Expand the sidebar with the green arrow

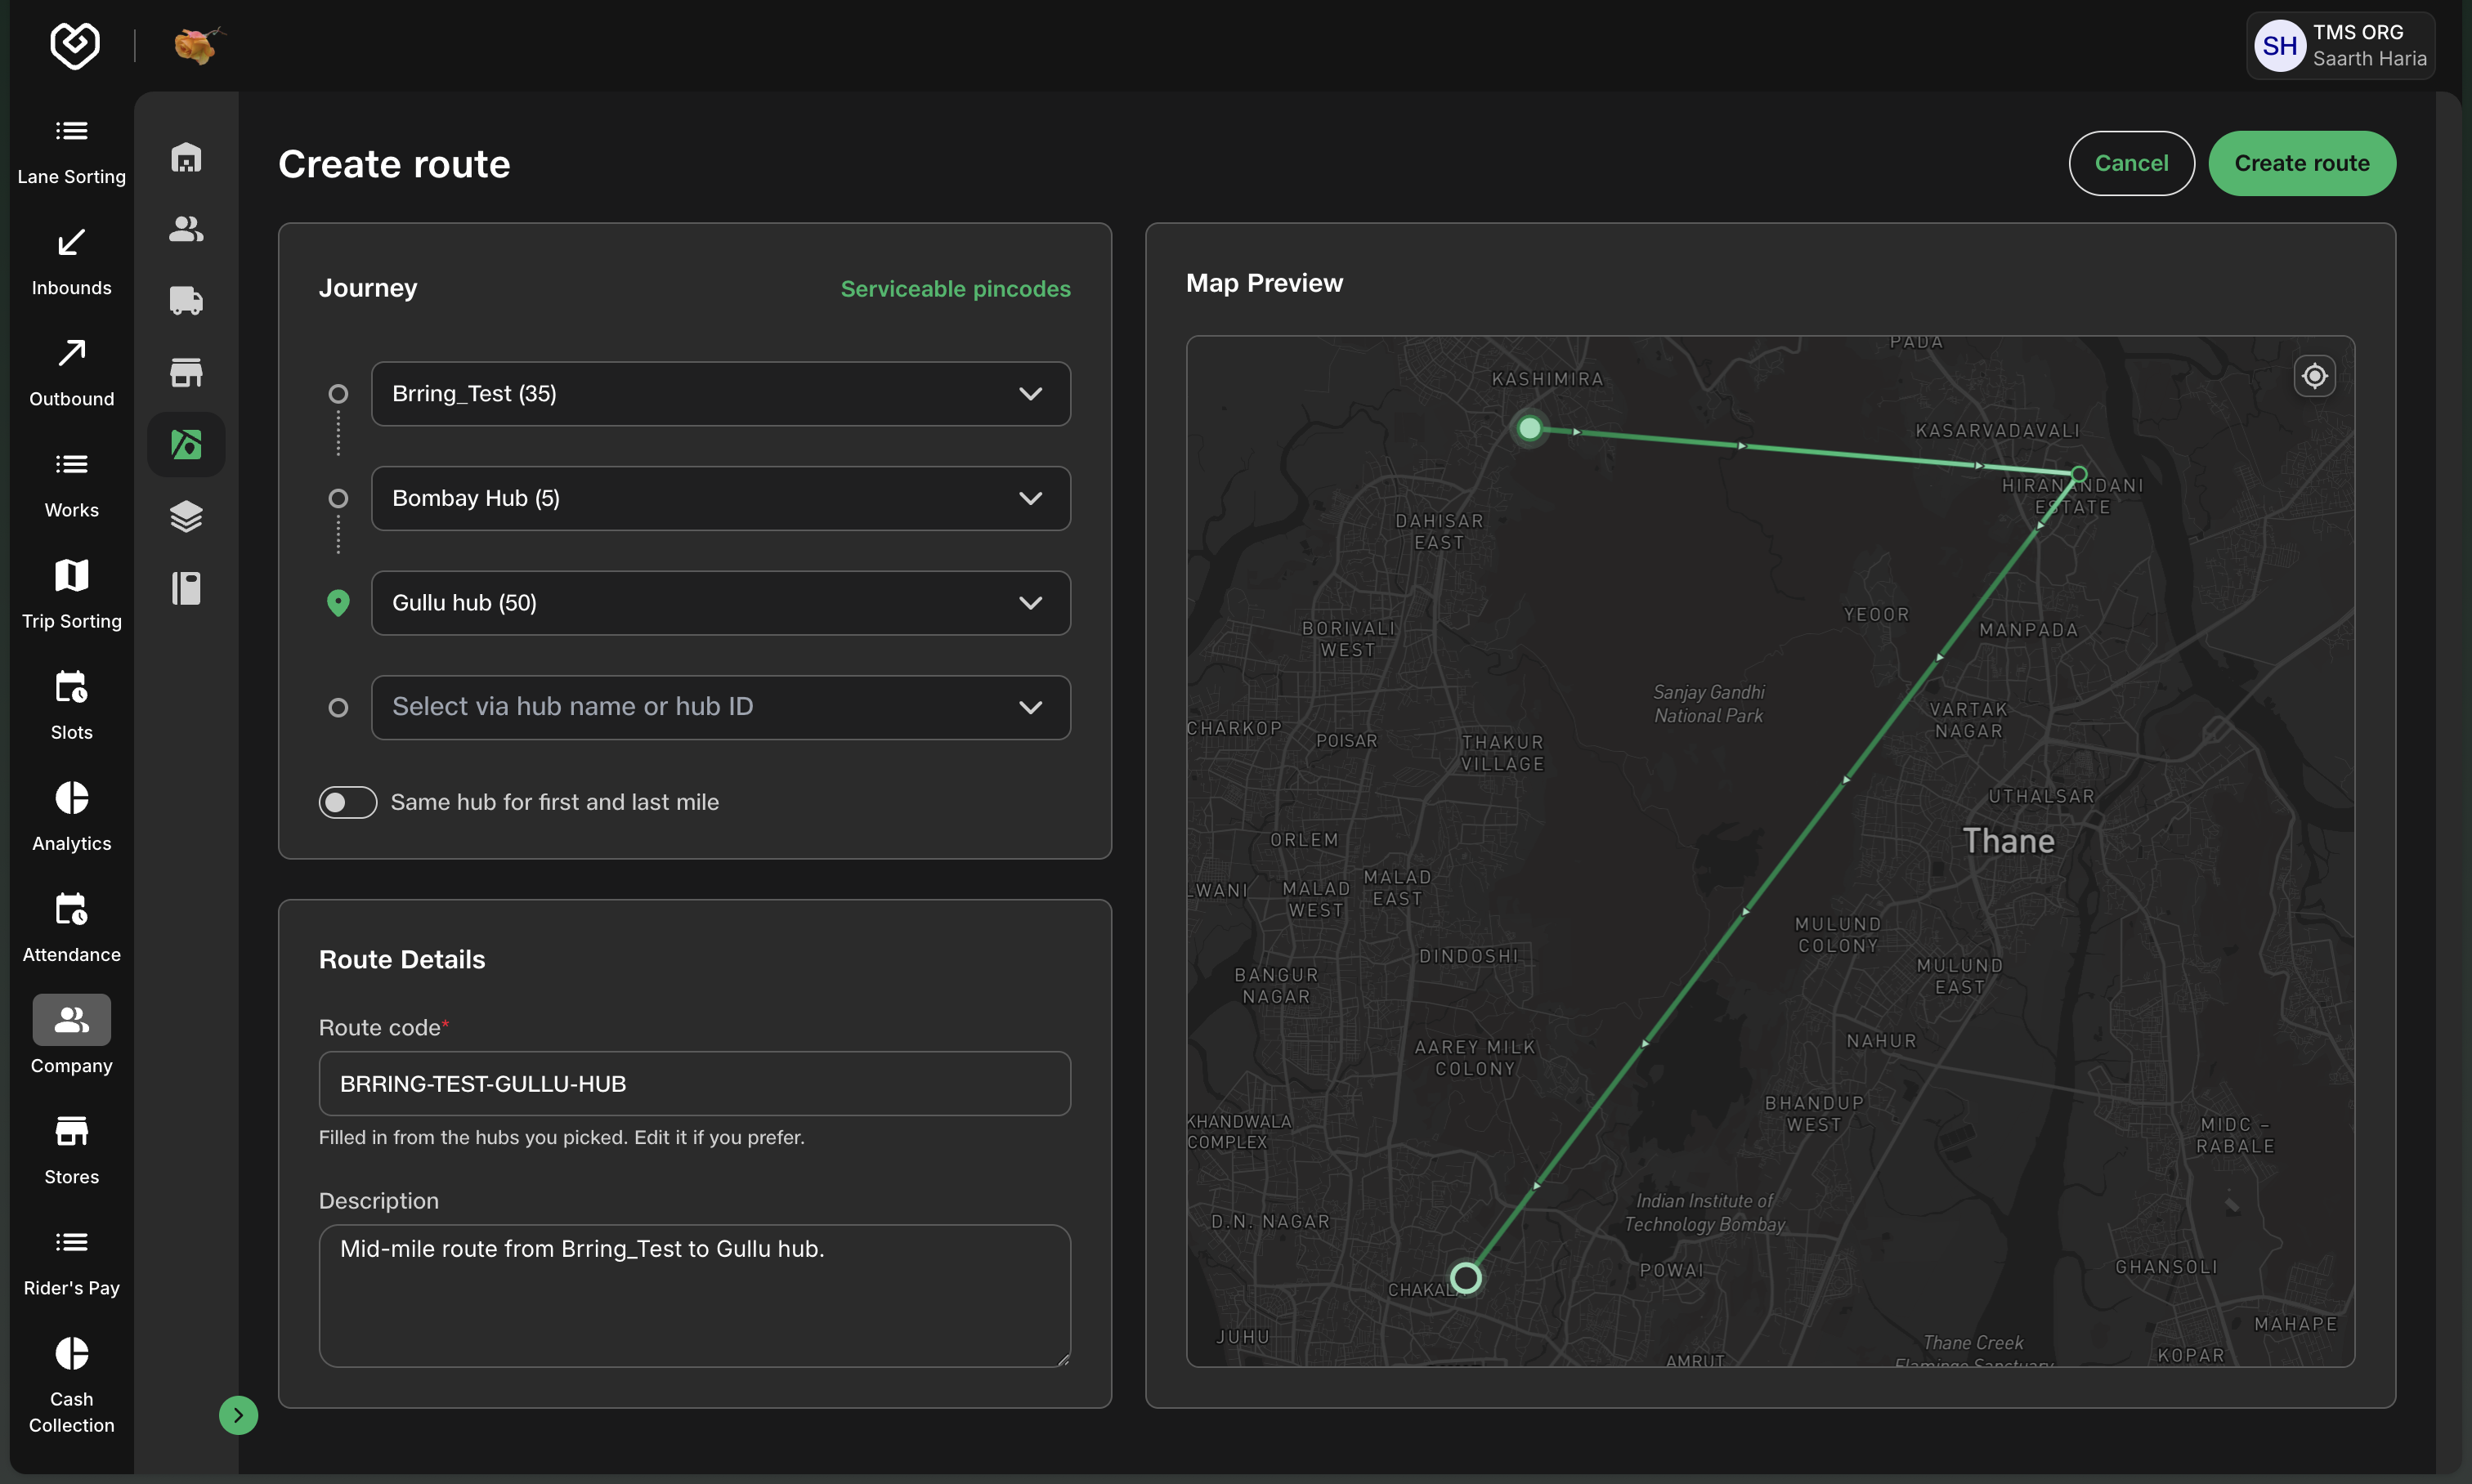(238, 1415)
